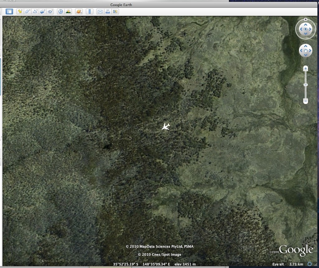
Task: Click the Cnes/Spot Image copyright text
Action: pos(159,254)
